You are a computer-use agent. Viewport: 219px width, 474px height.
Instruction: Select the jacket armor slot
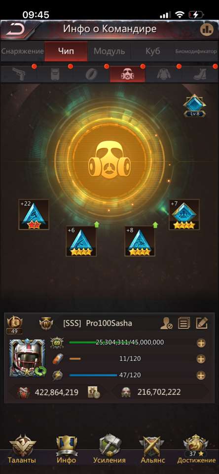pyautogui.click(x=164, y=74)
